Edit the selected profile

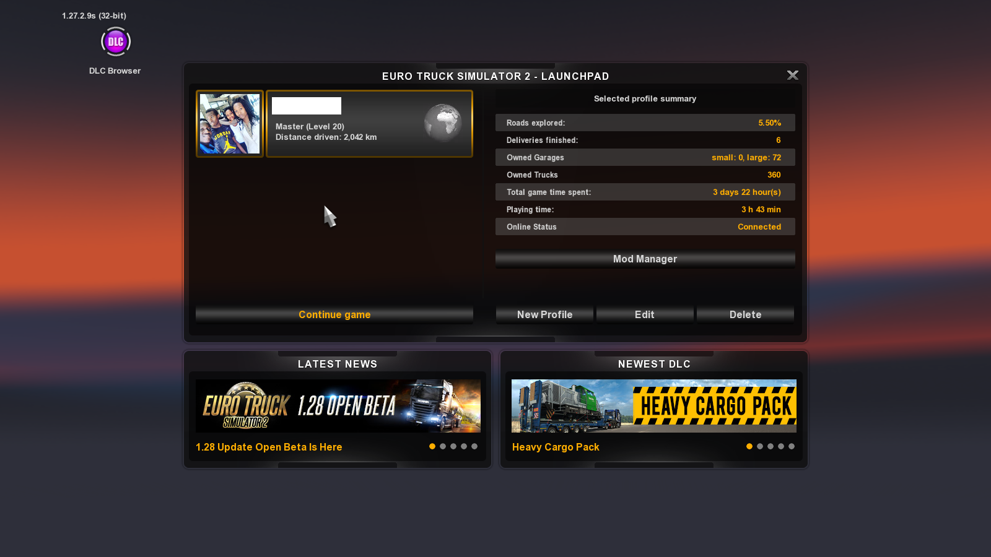[645, 314]
